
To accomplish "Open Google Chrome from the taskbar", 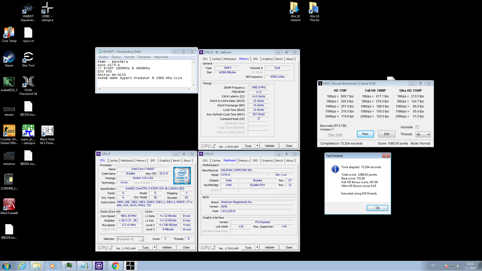I will (115, 266).
